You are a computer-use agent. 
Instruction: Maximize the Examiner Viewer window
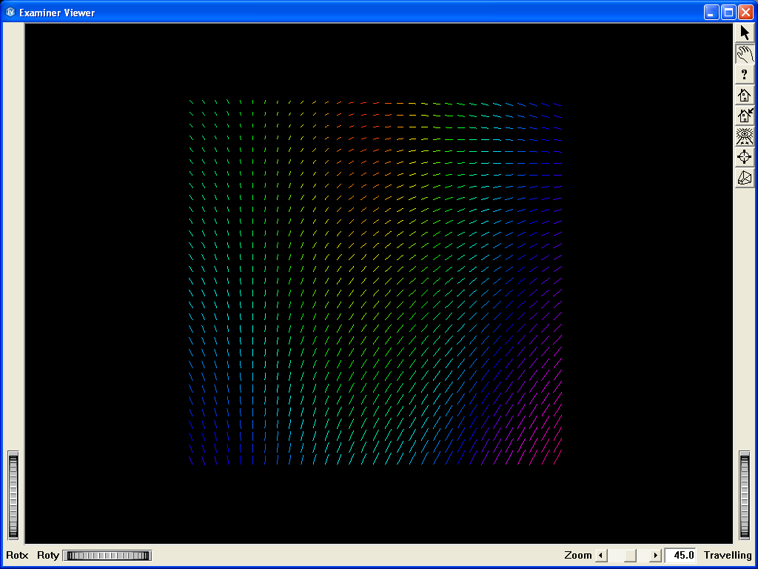[728, 12]
